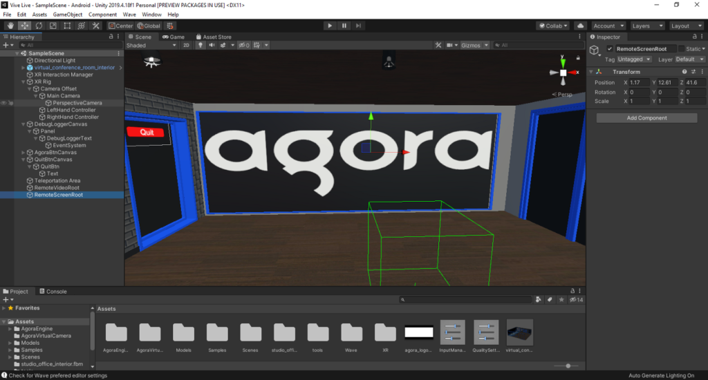Open the Account dropdown
Image resolution: width=708 pixels, height=380 pixels.
pyautogui.click(x=608, y=26)
